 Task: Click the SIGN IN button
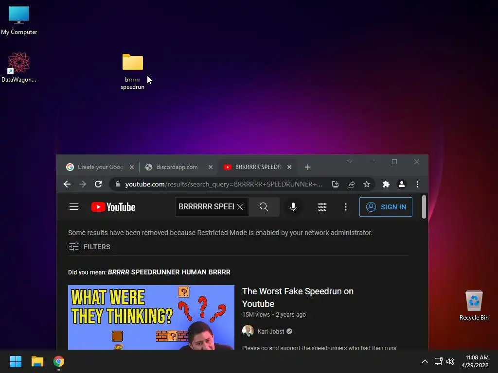coord(386,207)
